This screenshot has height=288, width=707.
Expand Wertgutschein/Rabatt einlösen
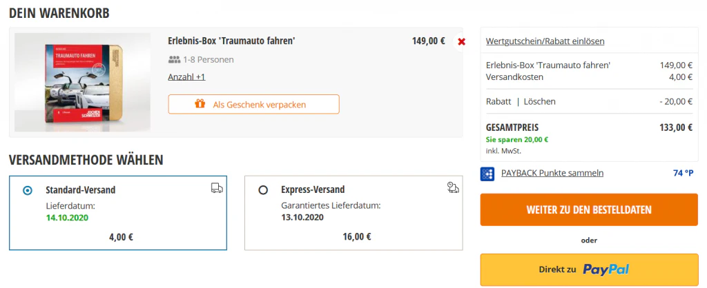pos(545,41)
